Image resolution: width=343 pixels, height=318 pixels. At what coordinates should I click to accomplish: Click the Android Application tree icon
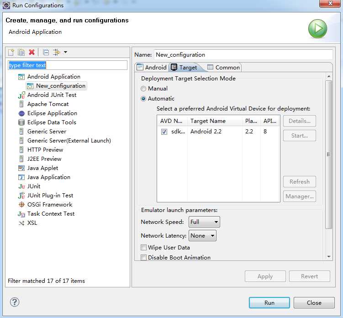[x=21, y=77]
